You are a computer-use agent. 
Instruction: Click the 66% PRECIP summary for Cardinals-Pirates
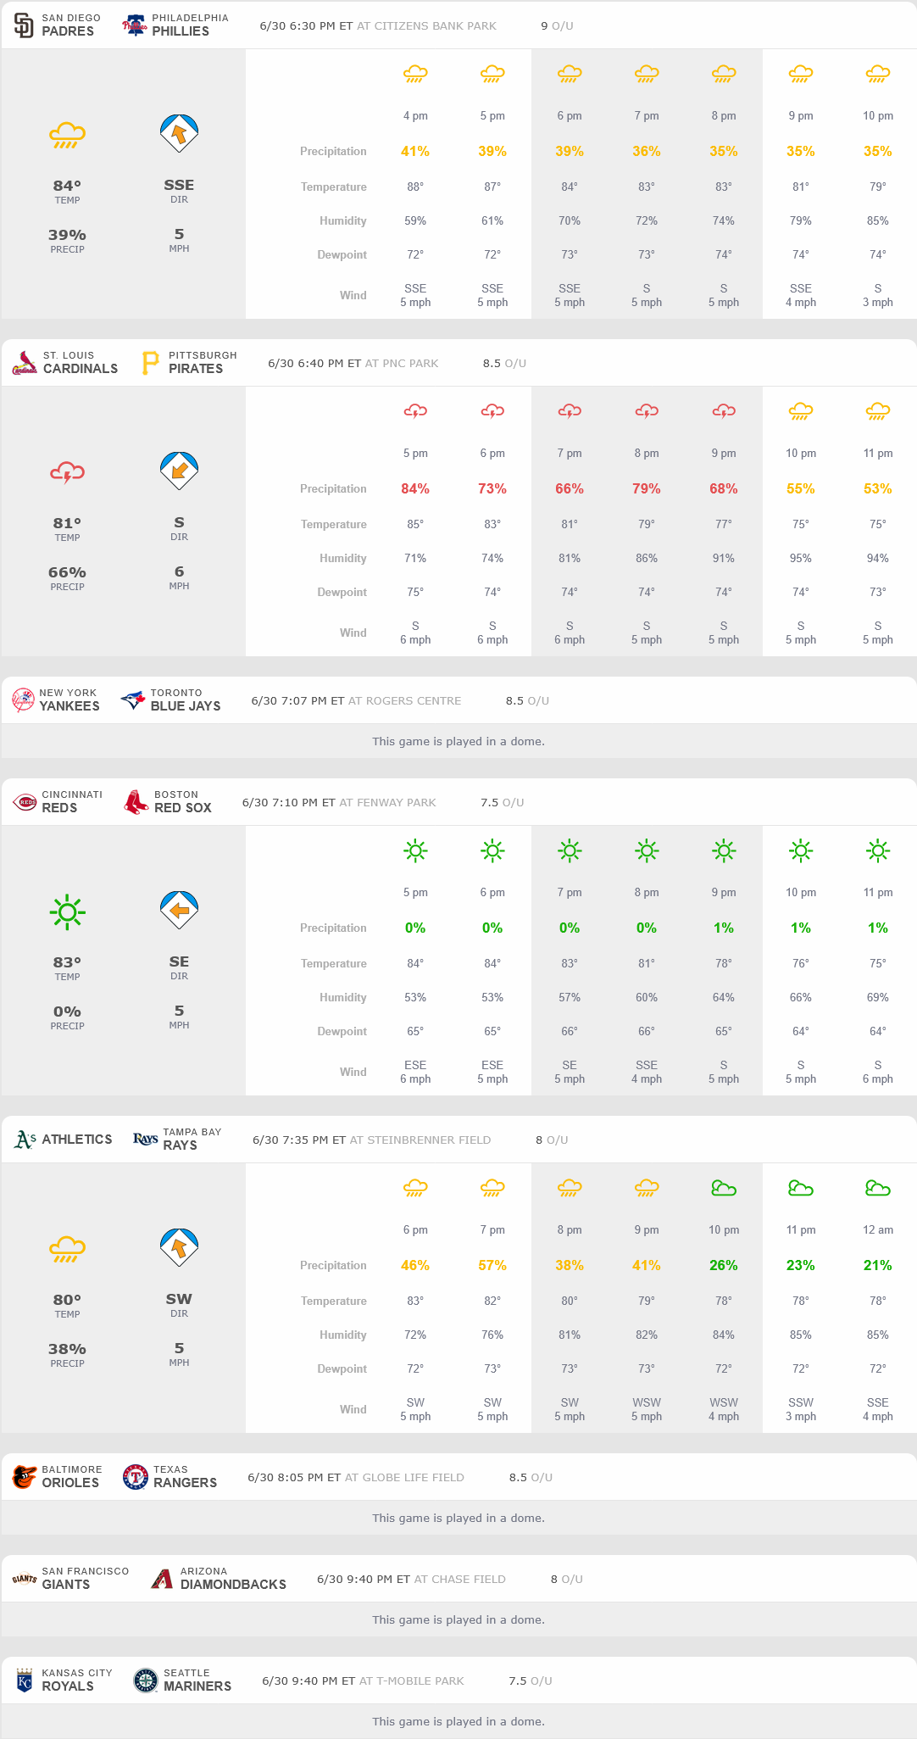coord(67,578)
